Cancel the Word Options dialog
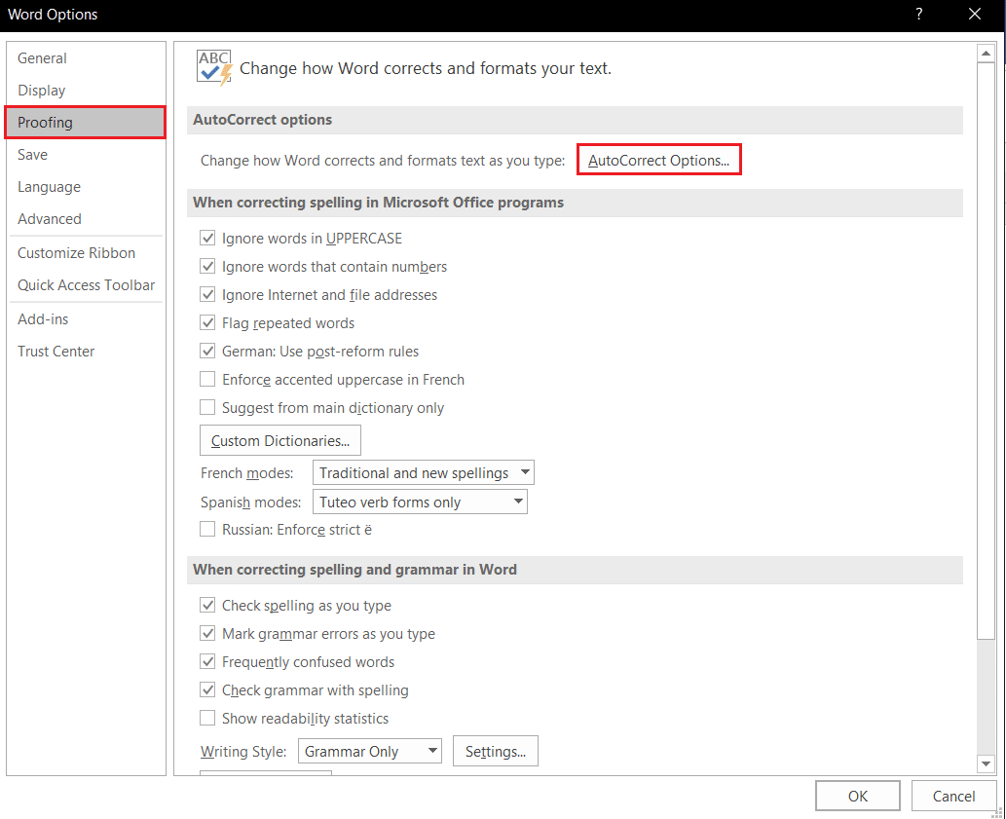This screenshot has height=819, width=1006. (953, 796)
